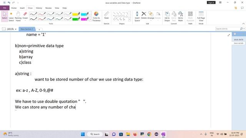
Task: Open the search scope dropdown arrow
Action: pos(244,29)
